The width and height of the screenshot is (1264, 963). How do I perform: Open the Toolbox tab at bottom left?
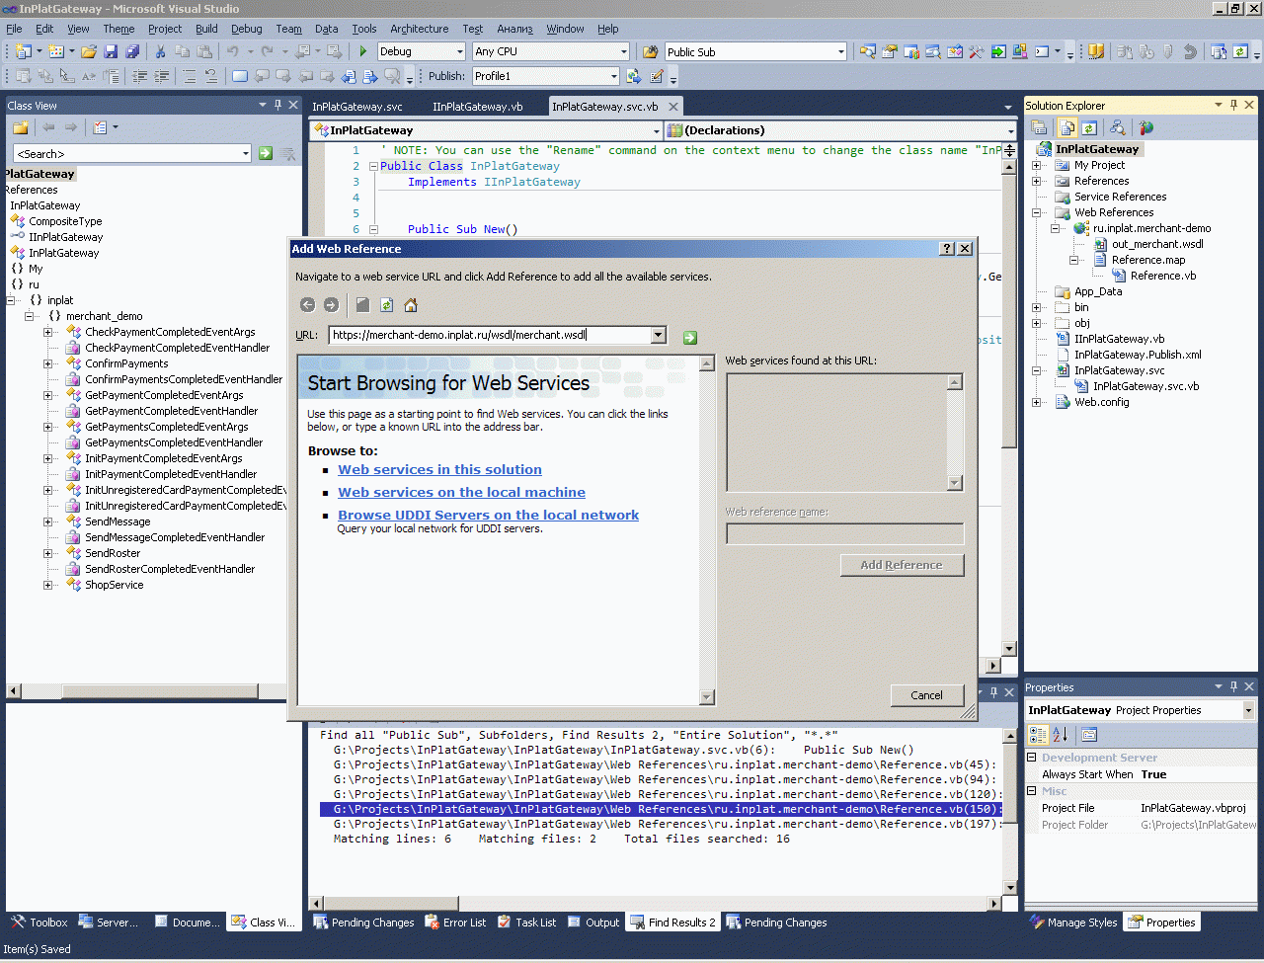[39, 923]
